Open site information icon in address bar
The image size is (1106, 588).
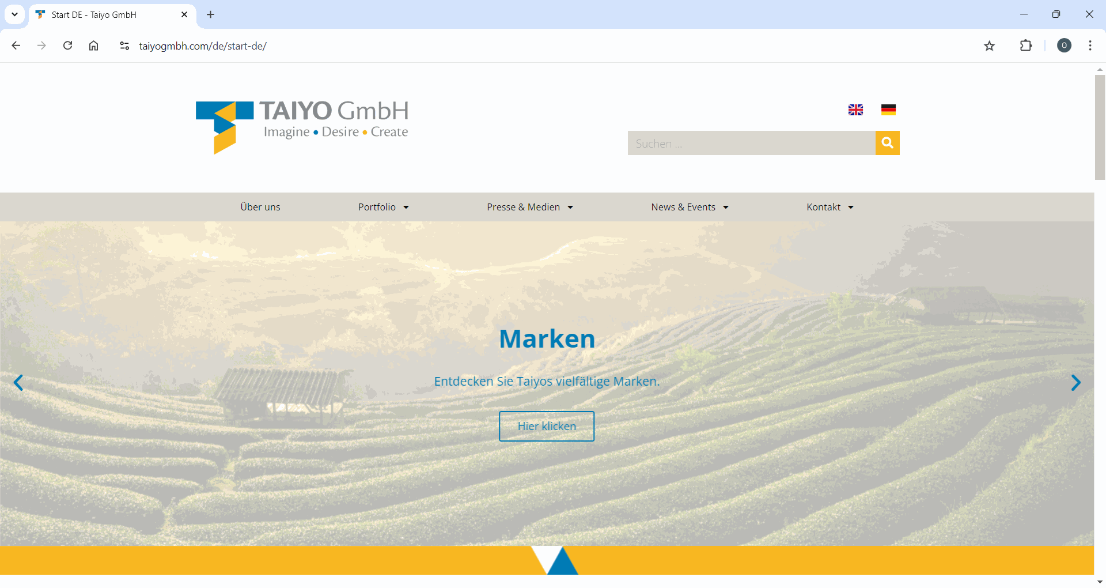(124, 46)
